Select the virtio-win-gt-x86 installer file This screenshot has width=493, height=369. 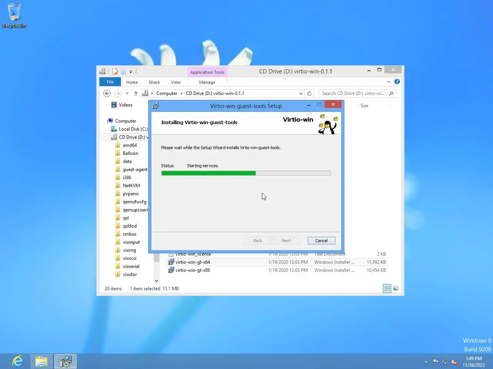277,270
